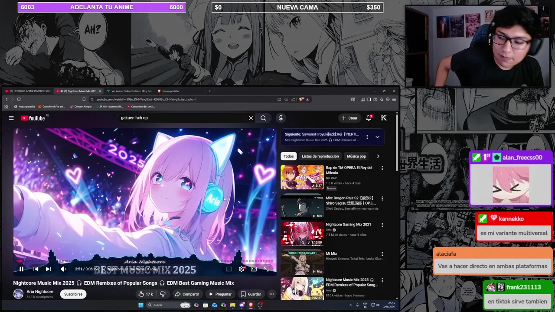The image size is (555, 312).
Task: Like the video with 17 k thumbs-up
Action: [x=145, y=294]
